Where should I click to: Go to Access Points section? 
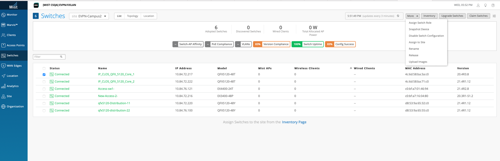point(15,45)
